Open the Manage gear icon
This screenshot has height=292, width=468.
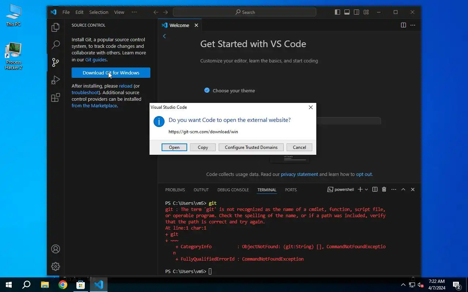56,266
